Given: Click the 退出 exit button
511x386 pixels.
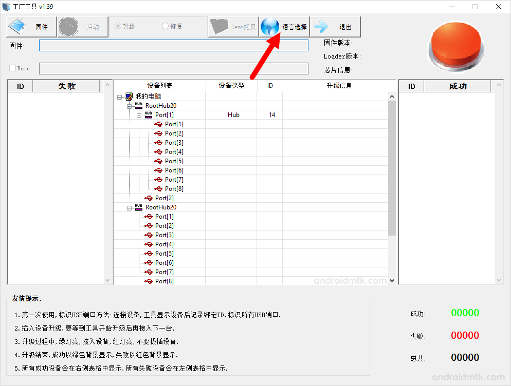Looking at the screenshot, I should (x=335, y=27).
